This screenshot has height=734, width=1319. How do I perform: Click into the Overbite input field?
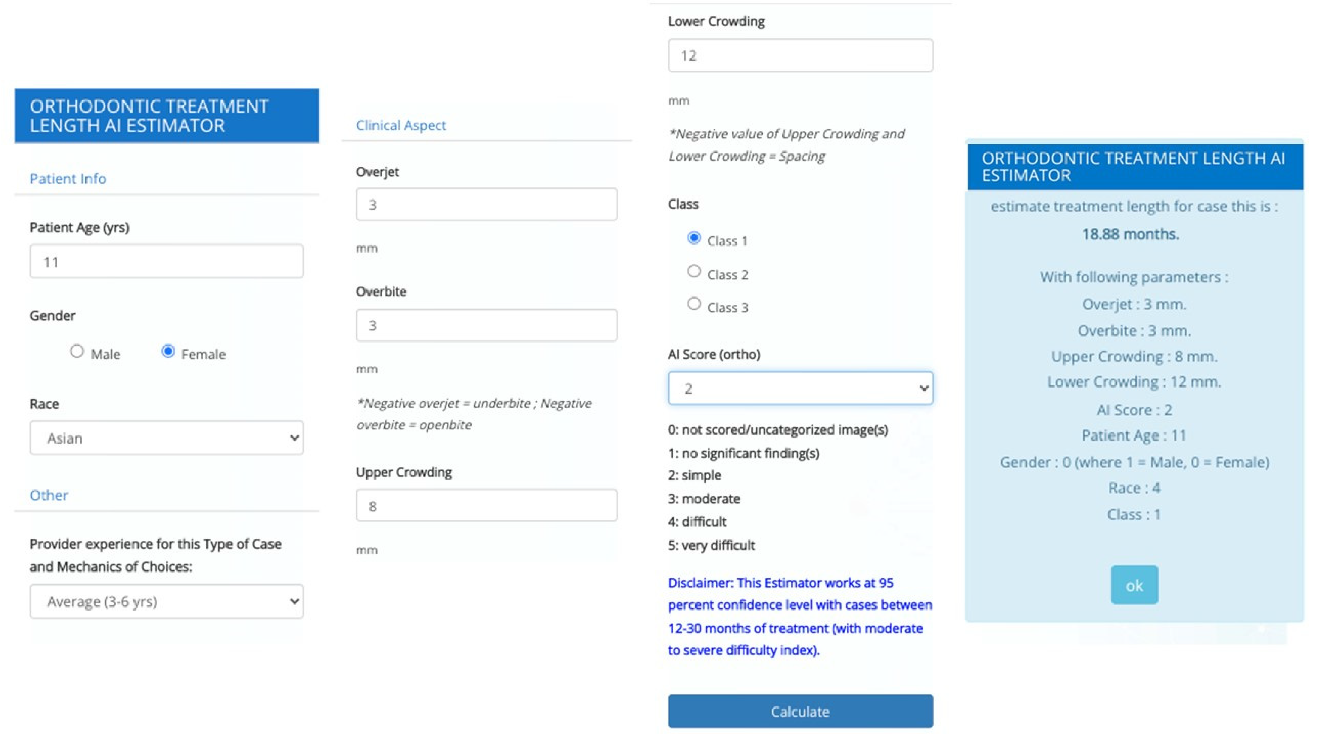pyautogui.click(x=486, y=325)
